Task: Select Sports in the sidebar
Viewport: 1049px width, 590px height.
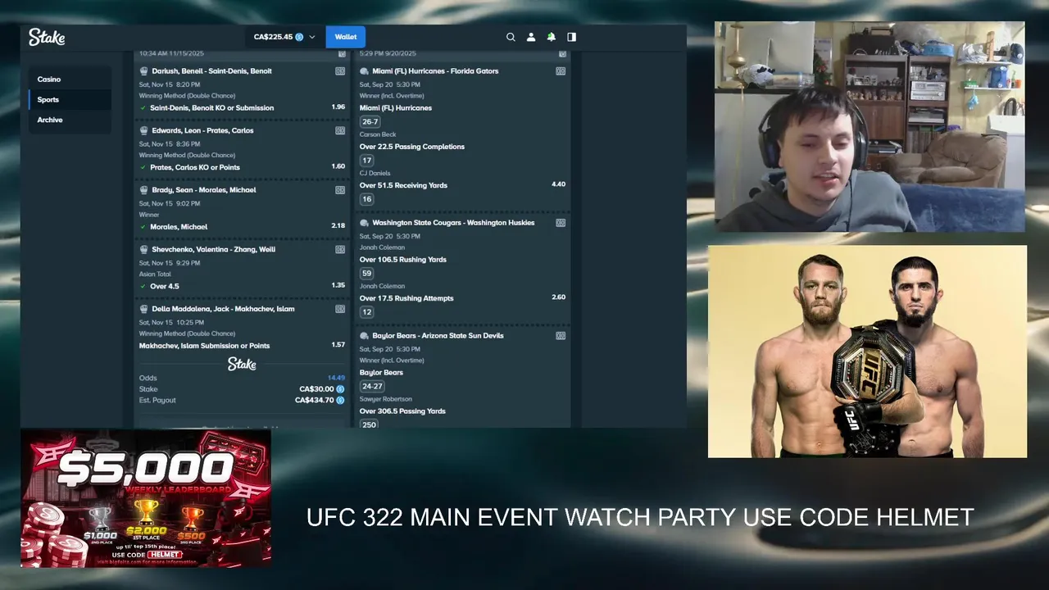Action: coord(70,99)
